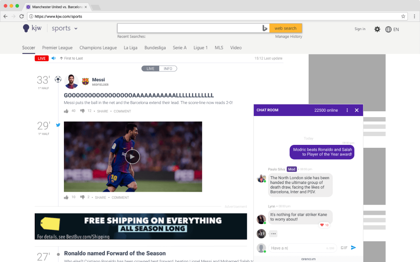View site information icon in address bar
This screenshot has height=262, width=420.
point(31,16)
